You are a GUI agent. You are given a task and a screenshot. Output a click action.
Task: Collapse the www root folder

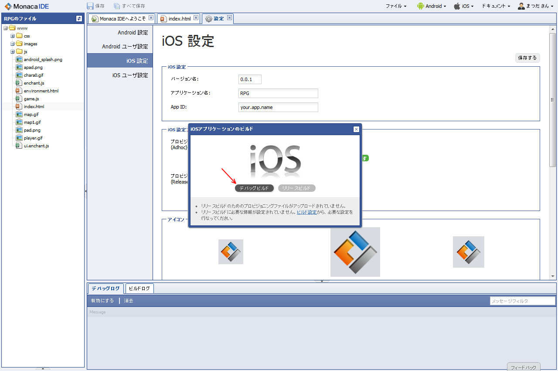coord(5,28)
